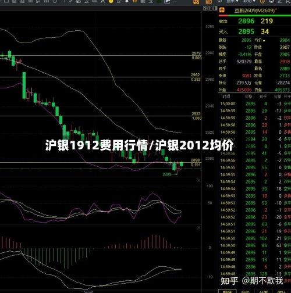The image size is (291, 293).
Task: Click the 卖出 price 2896
Action: (246, 21)
